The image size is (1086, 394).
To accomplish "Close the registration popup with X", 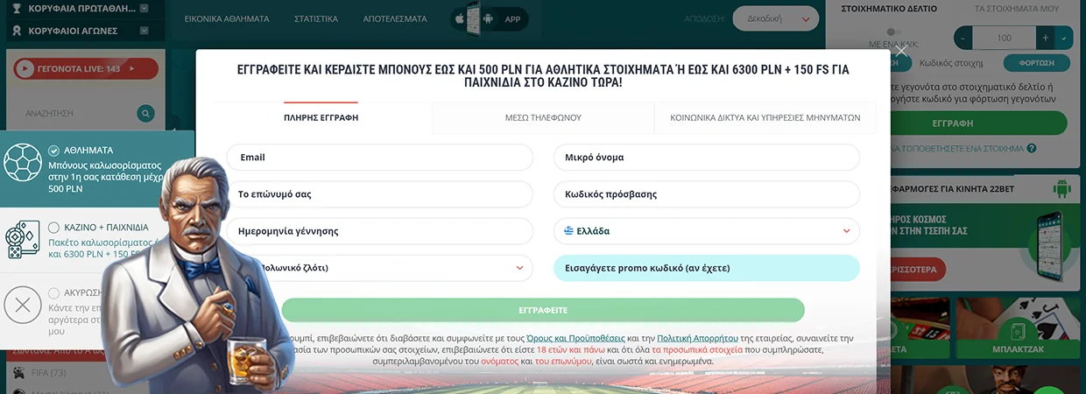I will tap(901, 52).
